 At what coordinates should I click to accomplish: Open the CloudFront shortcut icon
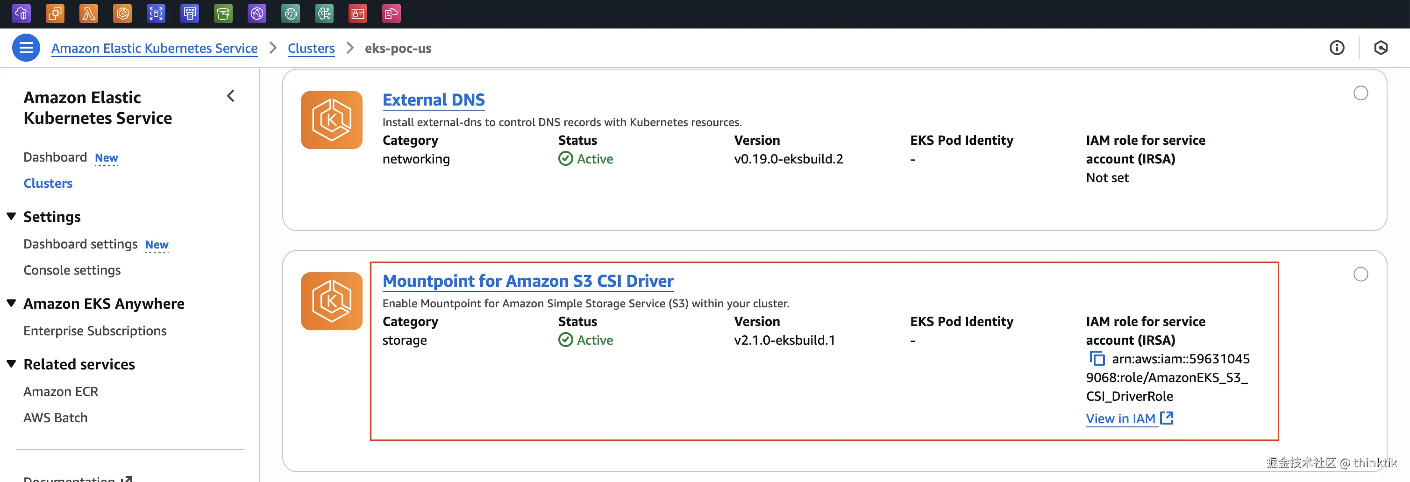point(256,14)
